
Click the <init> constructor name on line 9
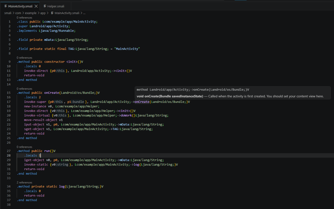coord(72,62)
